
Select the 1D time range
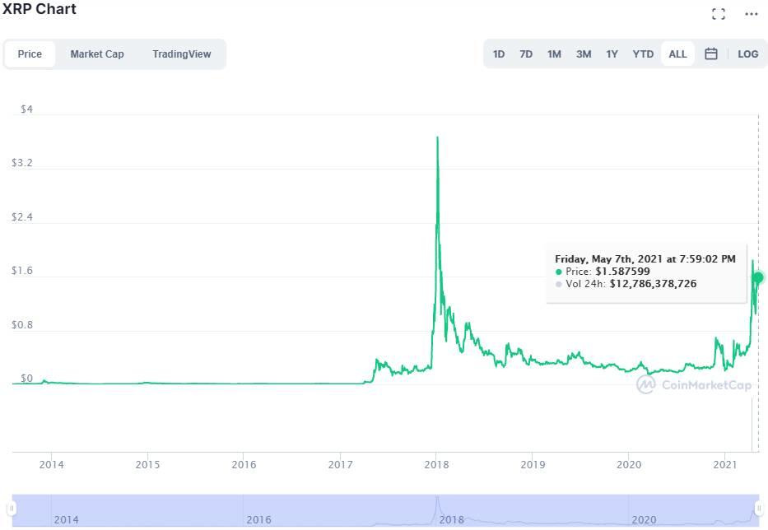(x=499, y=54)
